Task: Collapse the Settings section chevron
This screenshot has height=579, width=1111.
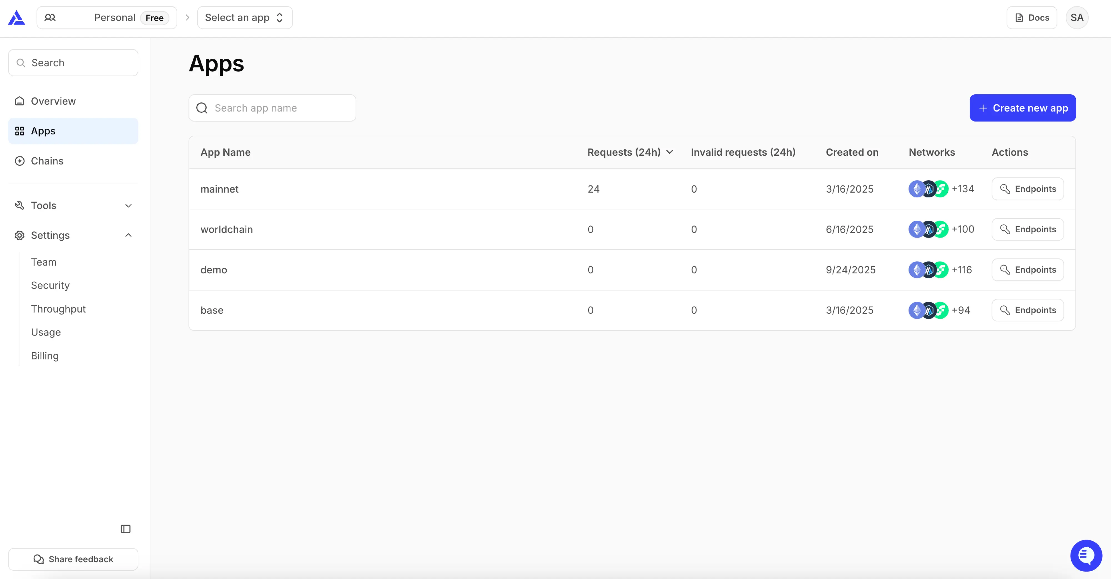Action: (128, 235)
